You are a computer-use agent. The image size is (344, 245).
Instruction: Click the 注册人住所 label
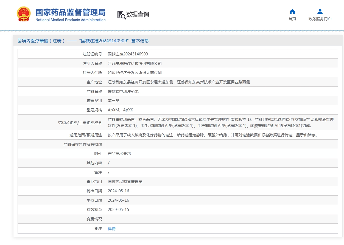tap(92, 73)
